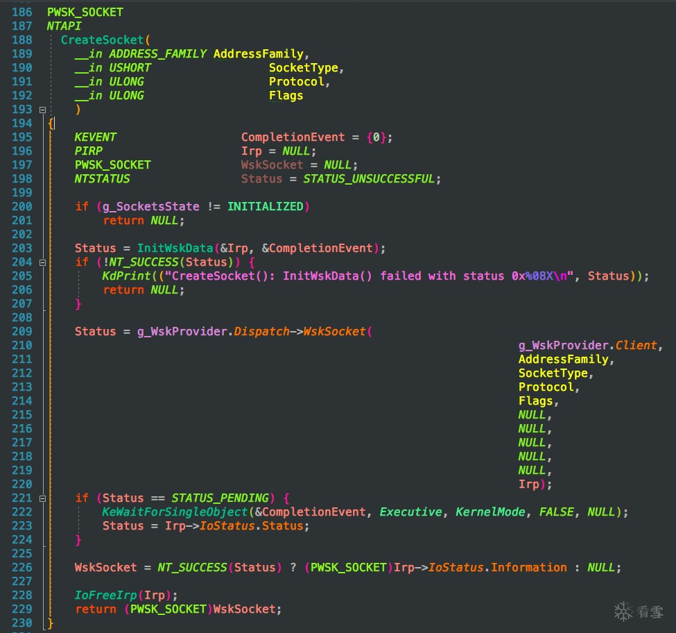This screenshot has height=633, width=676.
Task: Click the NT_SUCCESS macro on line 204
Action: point(144,262)
